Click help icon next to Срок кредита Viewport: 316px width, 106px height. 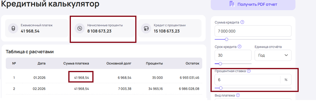(239, 47)
